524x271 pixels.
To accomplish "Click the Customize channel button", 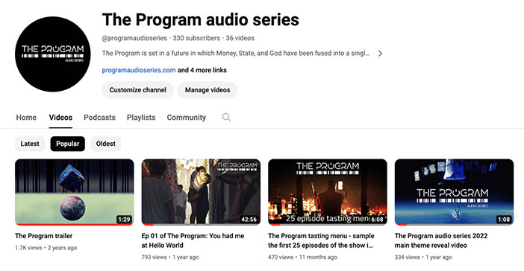I will [x=137, y=90].
